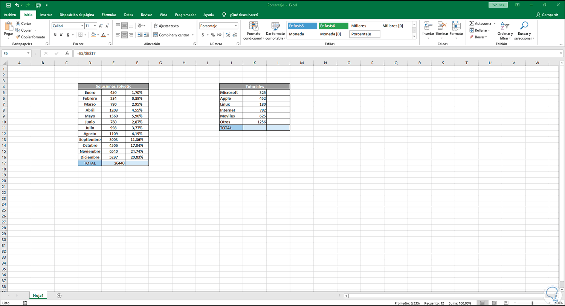Image resolution: width=565 pixels, height=306 pixels.
Task: Increase the cell indent
Action: pyautogui.click(x=147, y=35)
